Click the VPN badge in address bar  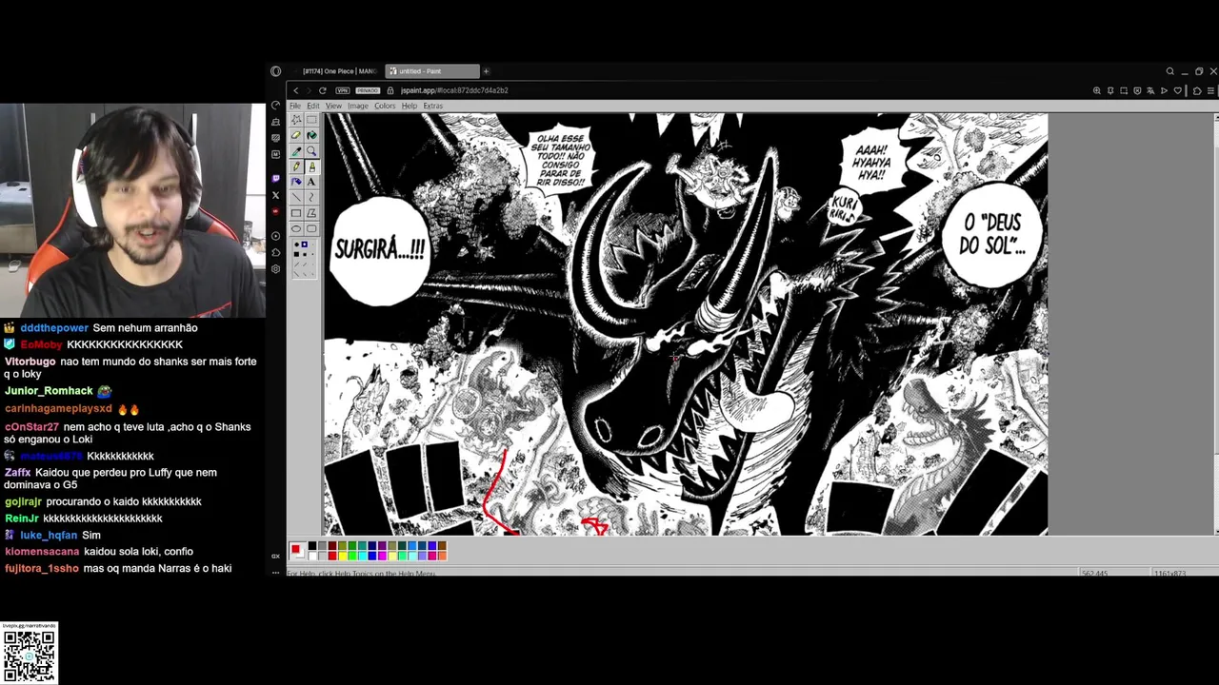[343, 90]
